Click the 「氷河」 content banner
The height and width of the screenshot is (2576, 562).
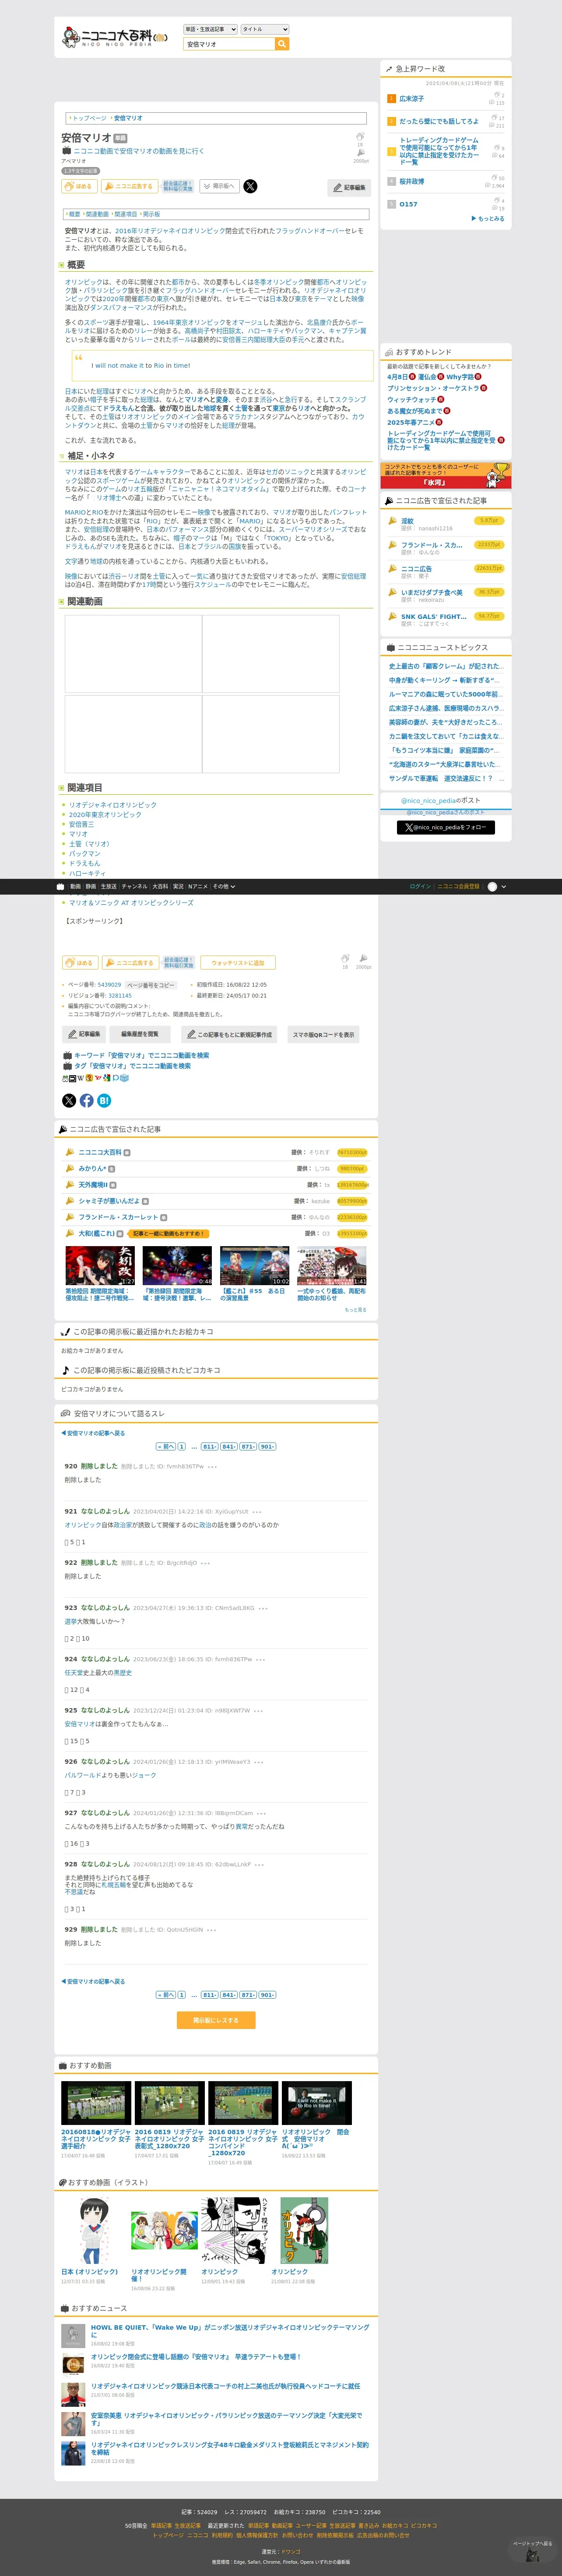pos(445,475)
